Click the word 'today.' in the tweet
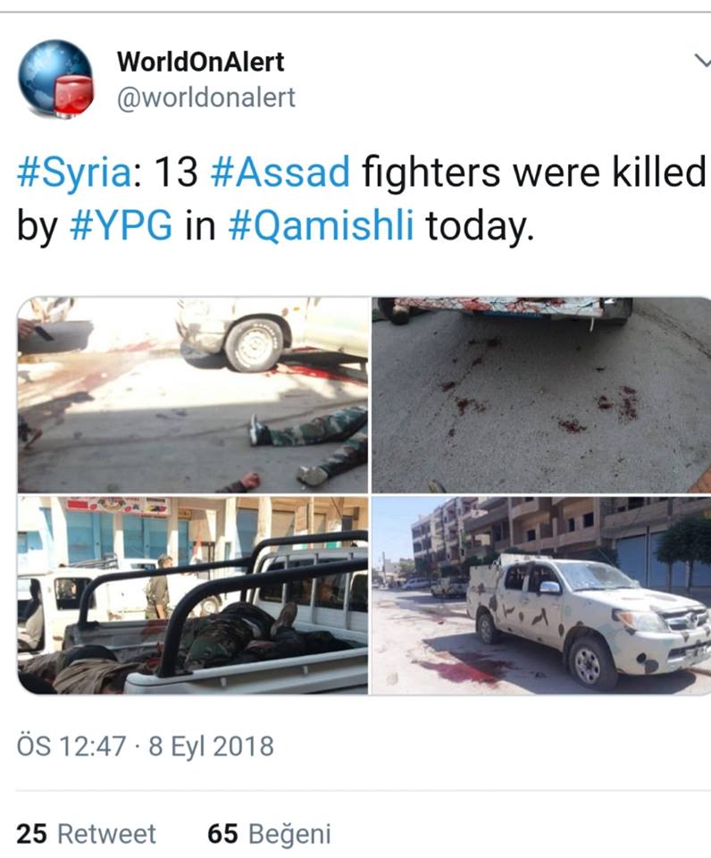 (x=480, y=226)
